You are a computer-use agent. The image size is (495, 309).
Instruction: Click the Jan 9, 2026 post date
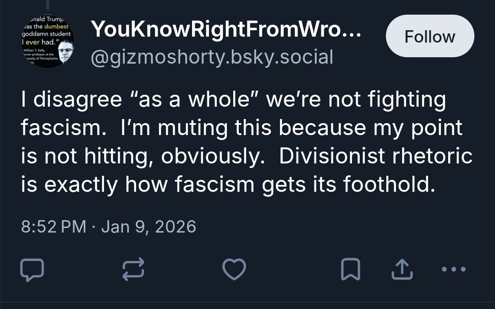coord(148,227)
